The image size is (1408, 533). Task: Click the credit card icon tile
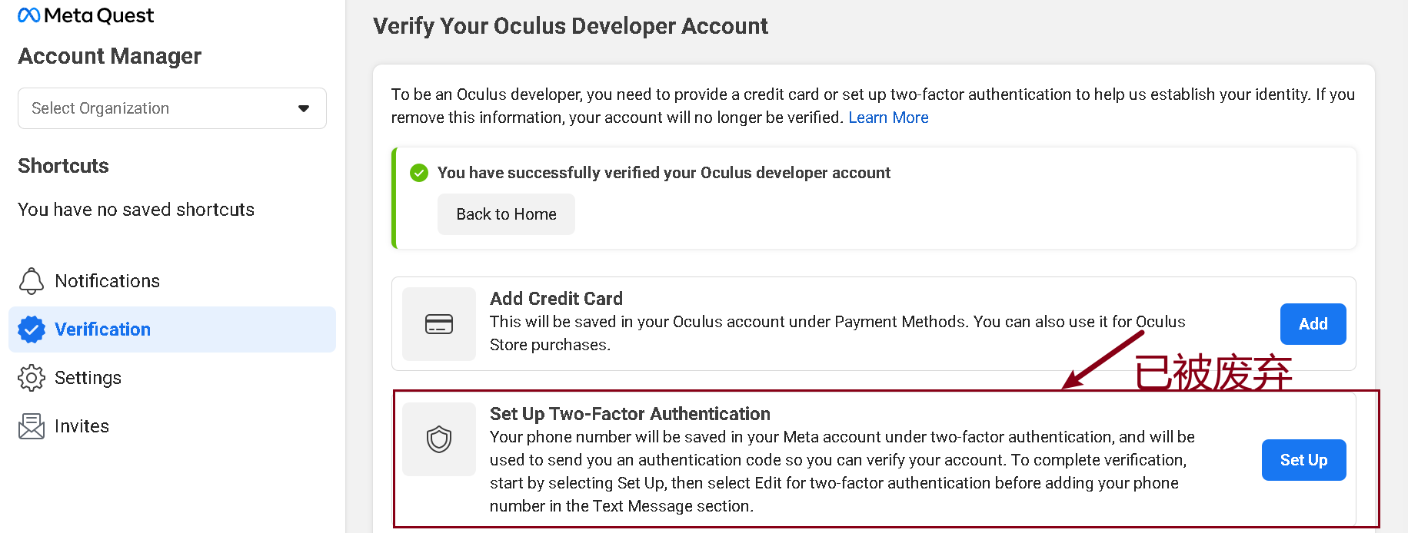coord(439,324)
